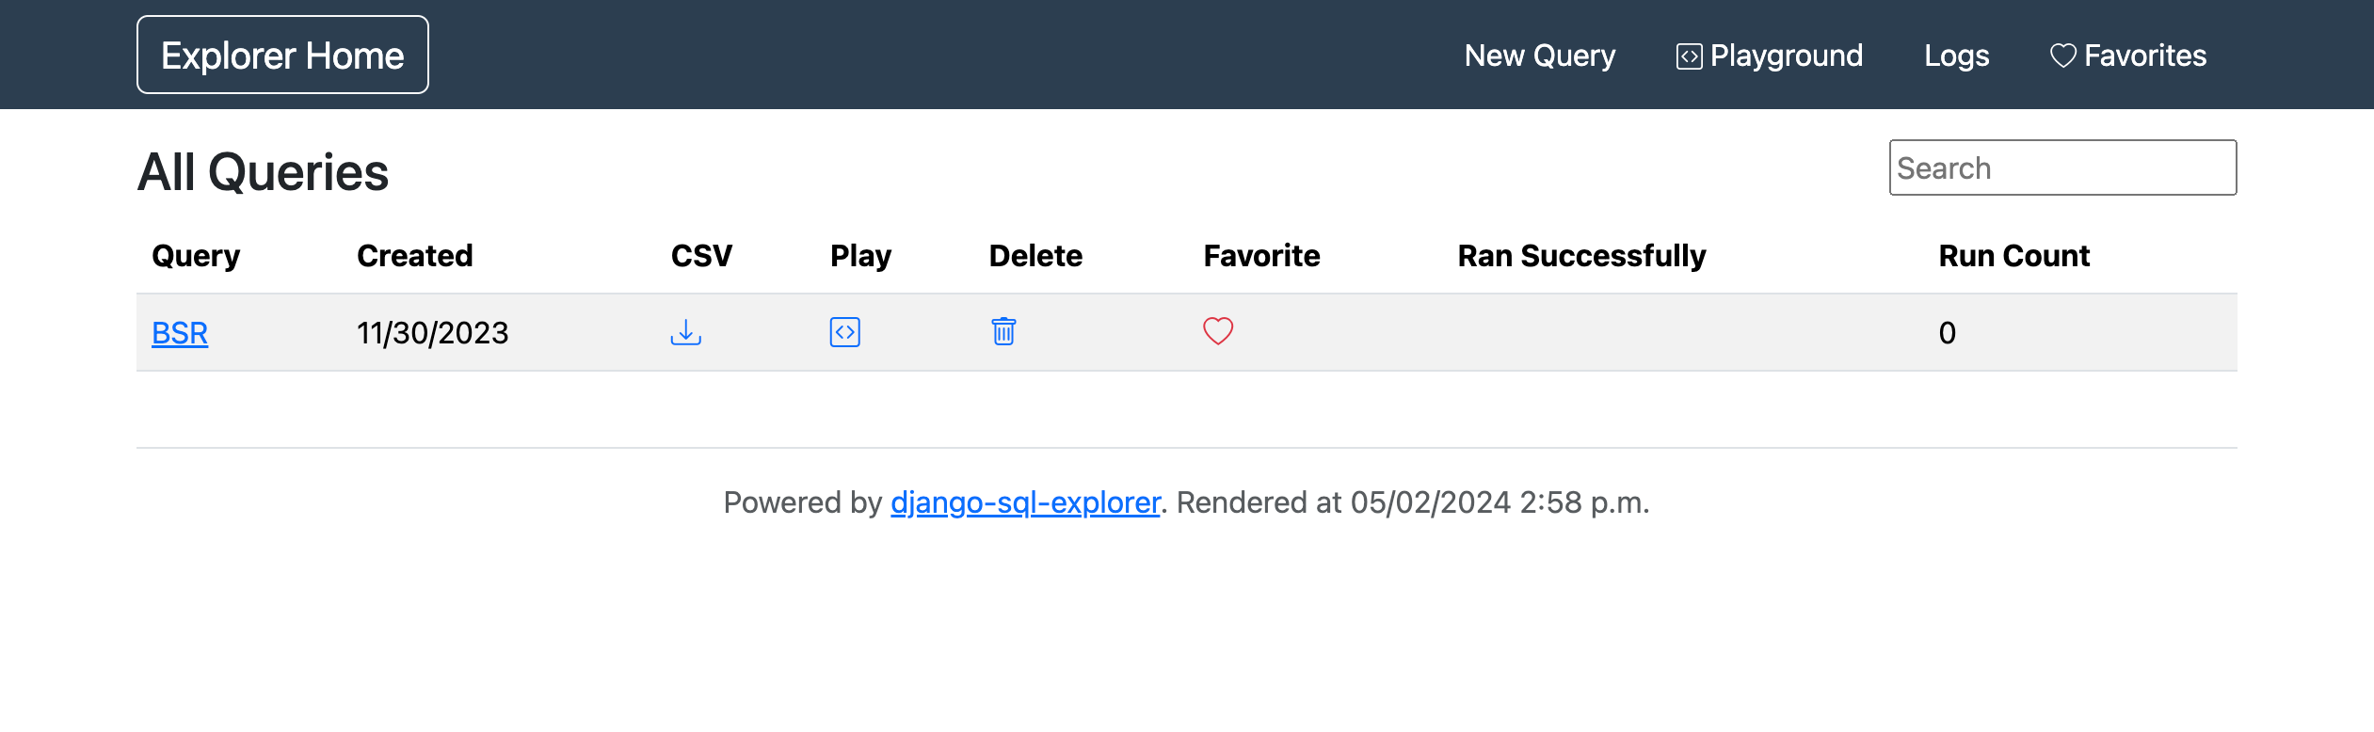
Task: Open the Playground page
Action: [1769, 56]
